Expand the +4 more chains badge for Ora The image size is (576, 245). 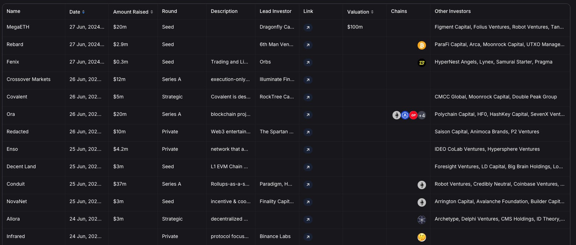pos(422,115)
